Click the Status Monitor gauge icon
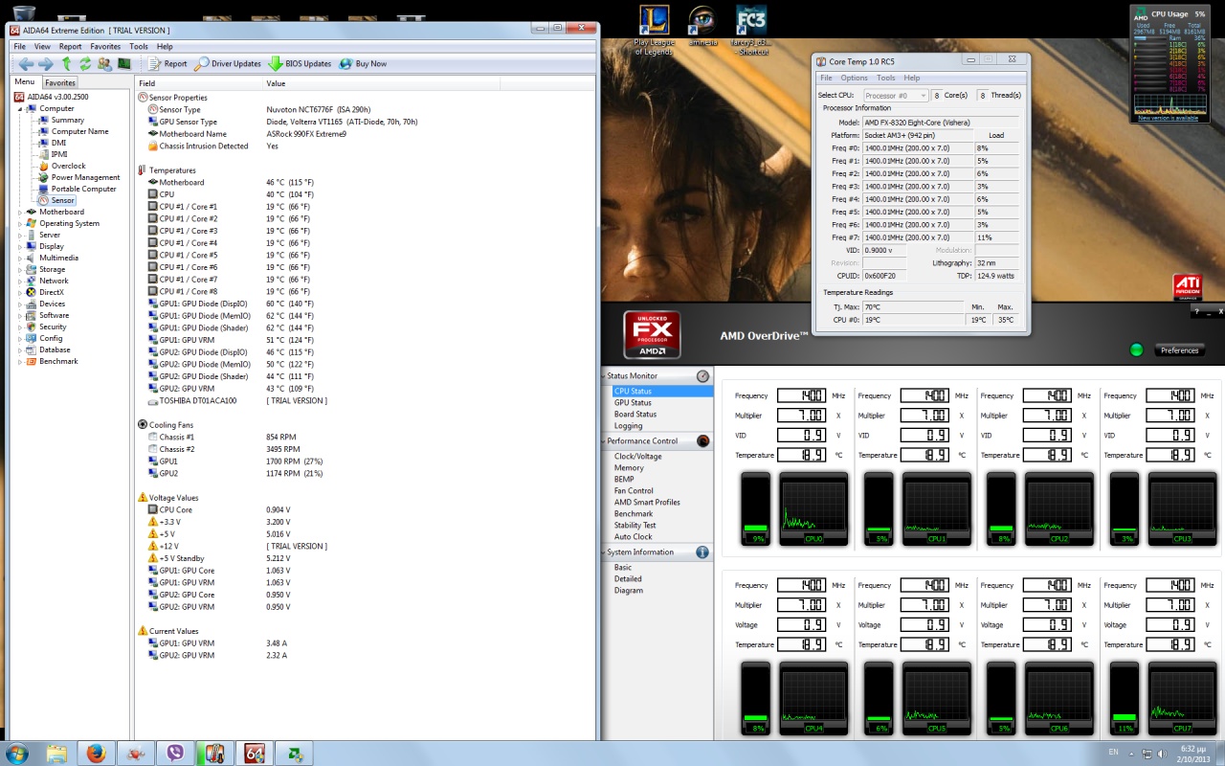 (703, 376)
